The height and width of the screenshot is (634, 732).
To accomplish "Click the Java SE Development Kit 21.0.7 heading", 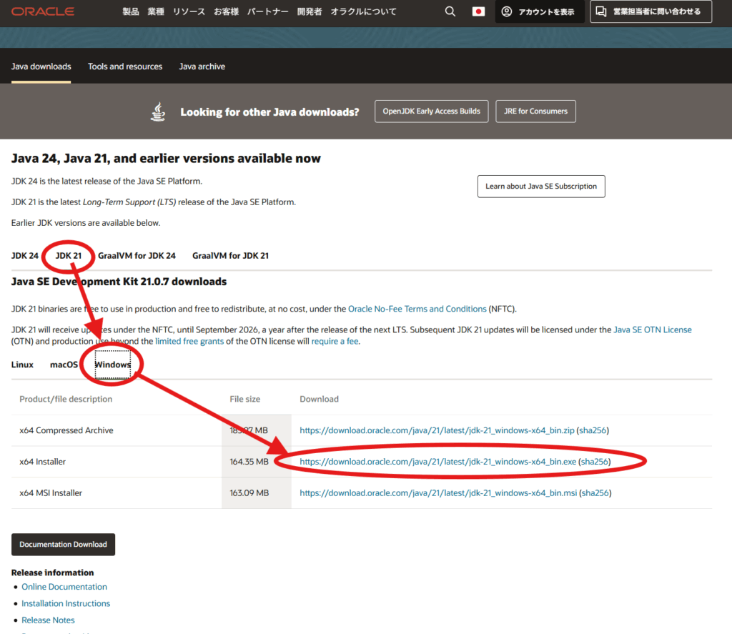I will click(x=119, y=282).
